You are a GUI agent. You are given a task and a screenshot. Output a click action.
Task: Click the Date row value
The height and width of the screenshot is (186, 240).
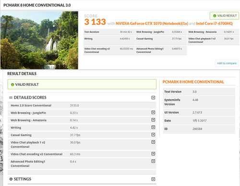point(199,121)
